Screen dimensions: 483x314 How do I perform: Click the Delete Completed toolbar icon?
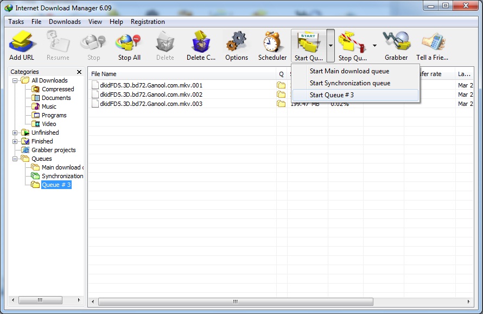[x=201, y=41]
